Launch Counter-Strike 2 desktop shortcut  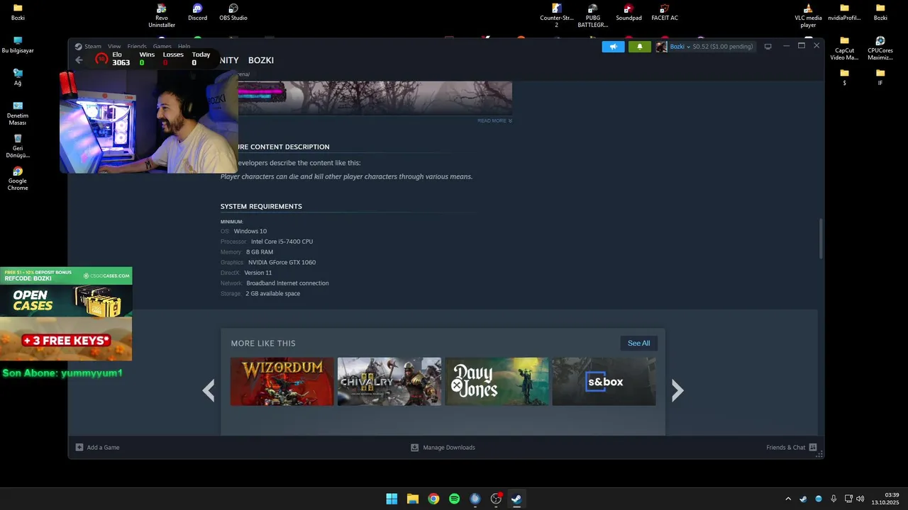point(557,16)
